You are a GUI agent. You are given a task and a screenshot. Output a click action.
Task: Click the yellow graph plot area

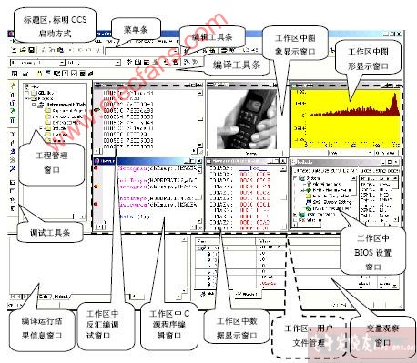click(352, 118)
